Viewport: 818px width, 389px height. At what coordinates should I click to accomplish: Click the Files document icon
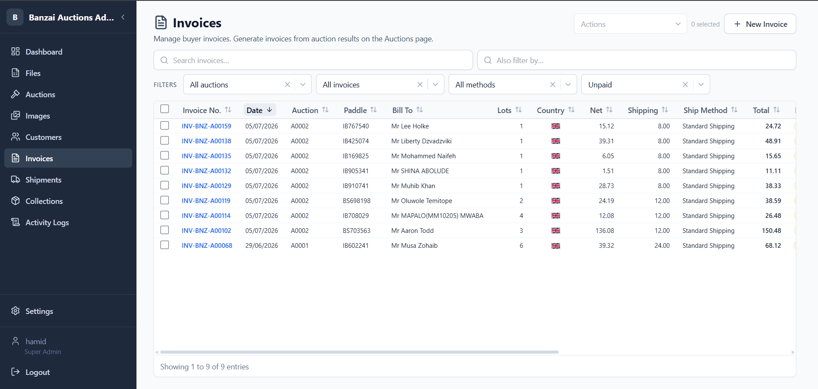coord(15,73)
